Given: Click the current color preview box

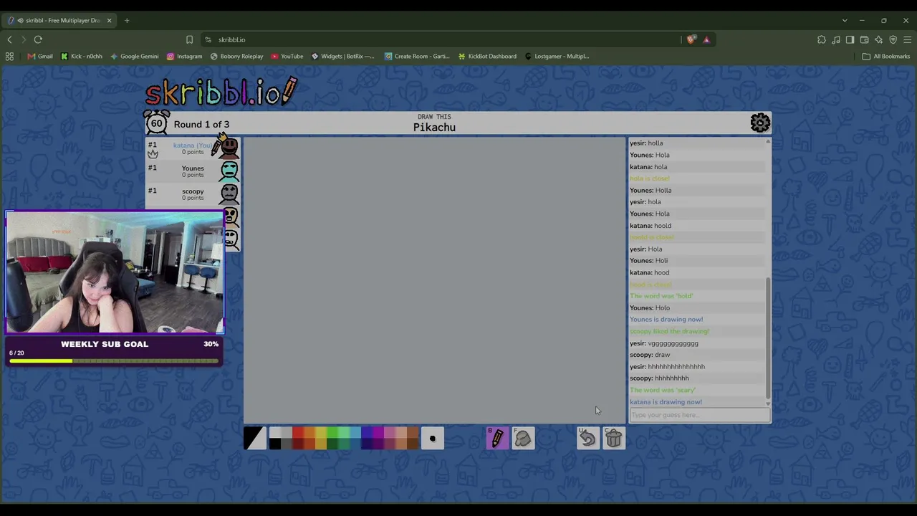Looking at the screenshot, I should 255,438.
